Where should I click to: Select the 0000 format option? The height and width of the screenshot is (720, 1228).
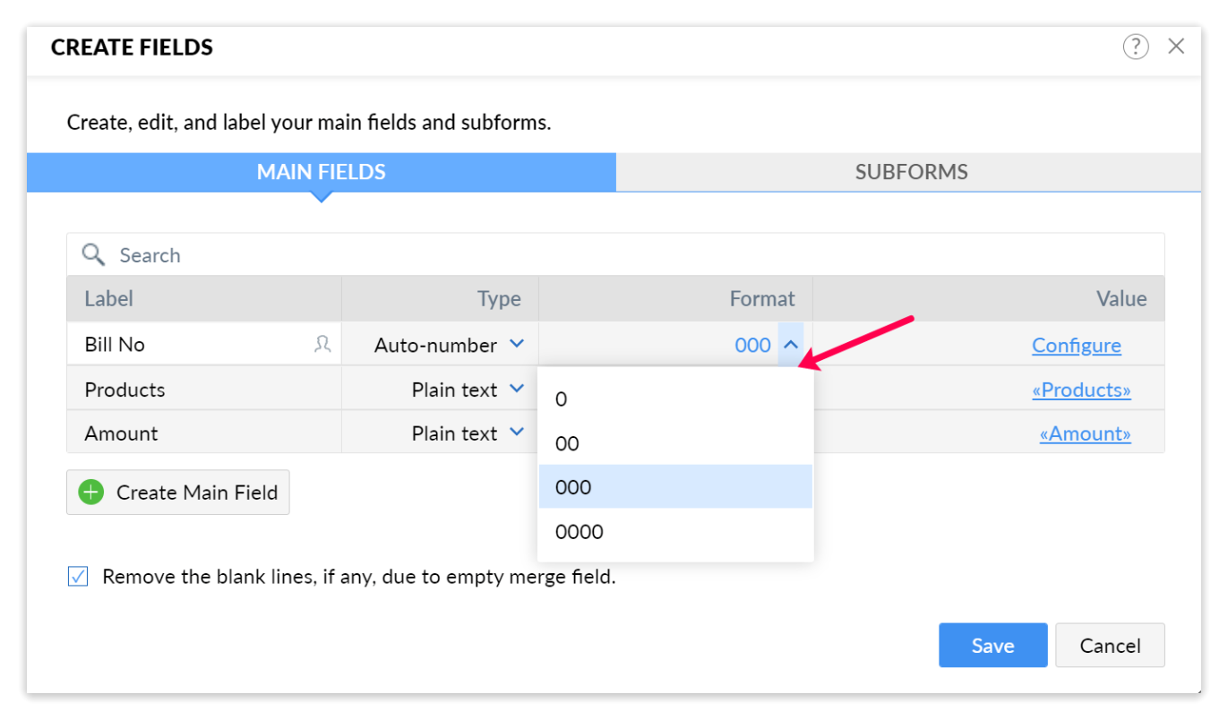(x=580, y=532)
